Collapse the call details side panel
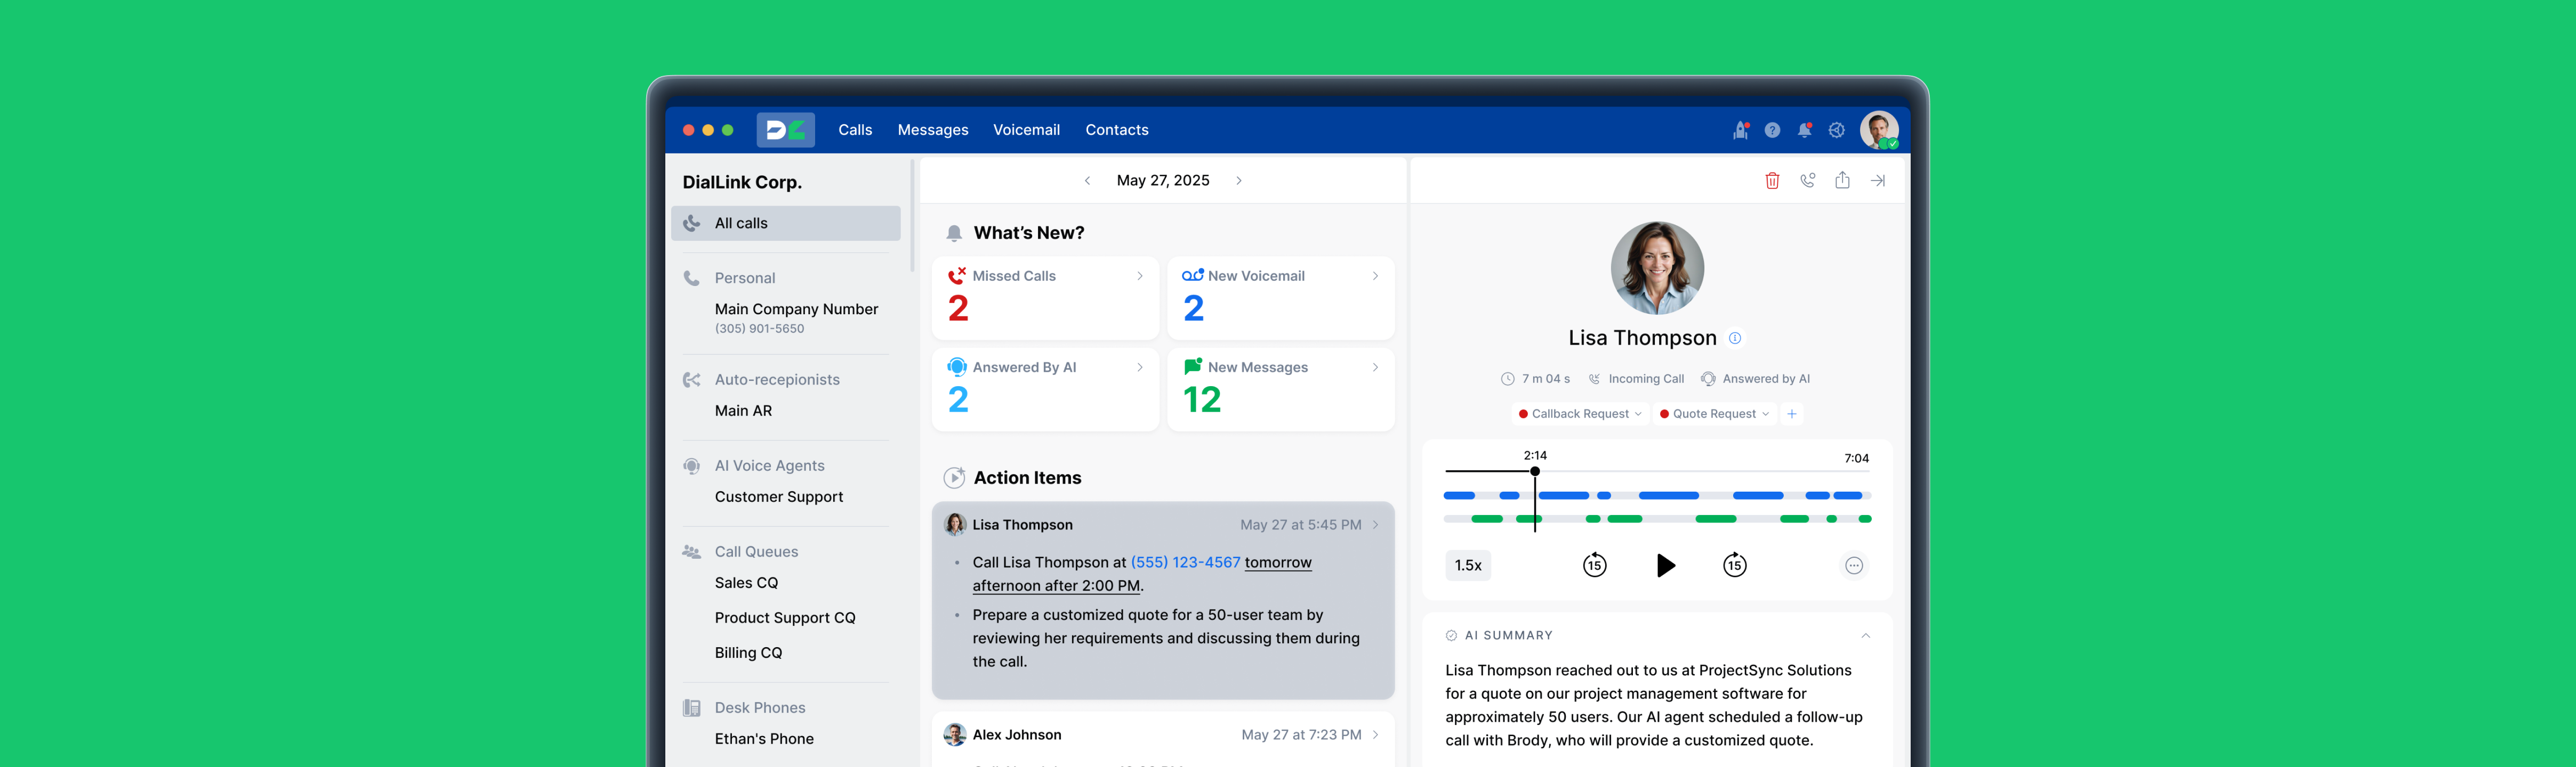The width and height of the screenshot is (2576, 767). pyautogui.click(x=1878, y=181)
